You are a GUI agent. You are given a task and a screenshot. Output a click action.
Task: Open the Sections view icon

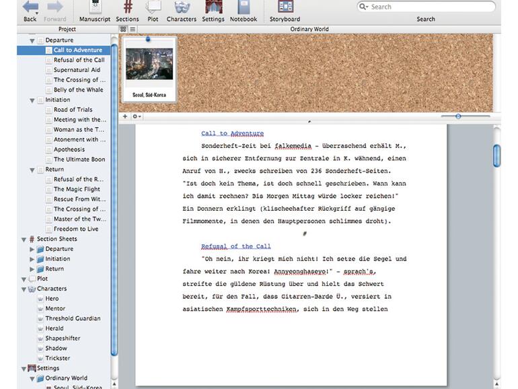126,7
